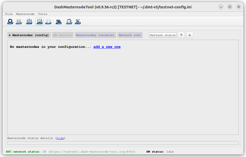This screenshot has height=157, width=246.
Task: Open the Tools menu
Action: 43,14
